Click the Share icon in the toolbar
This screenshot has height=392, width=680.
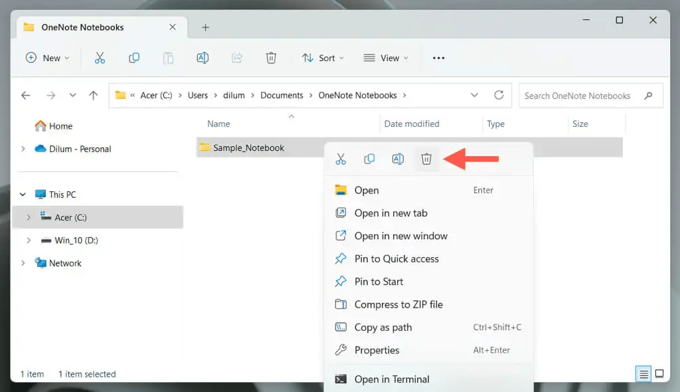[237, 58]
